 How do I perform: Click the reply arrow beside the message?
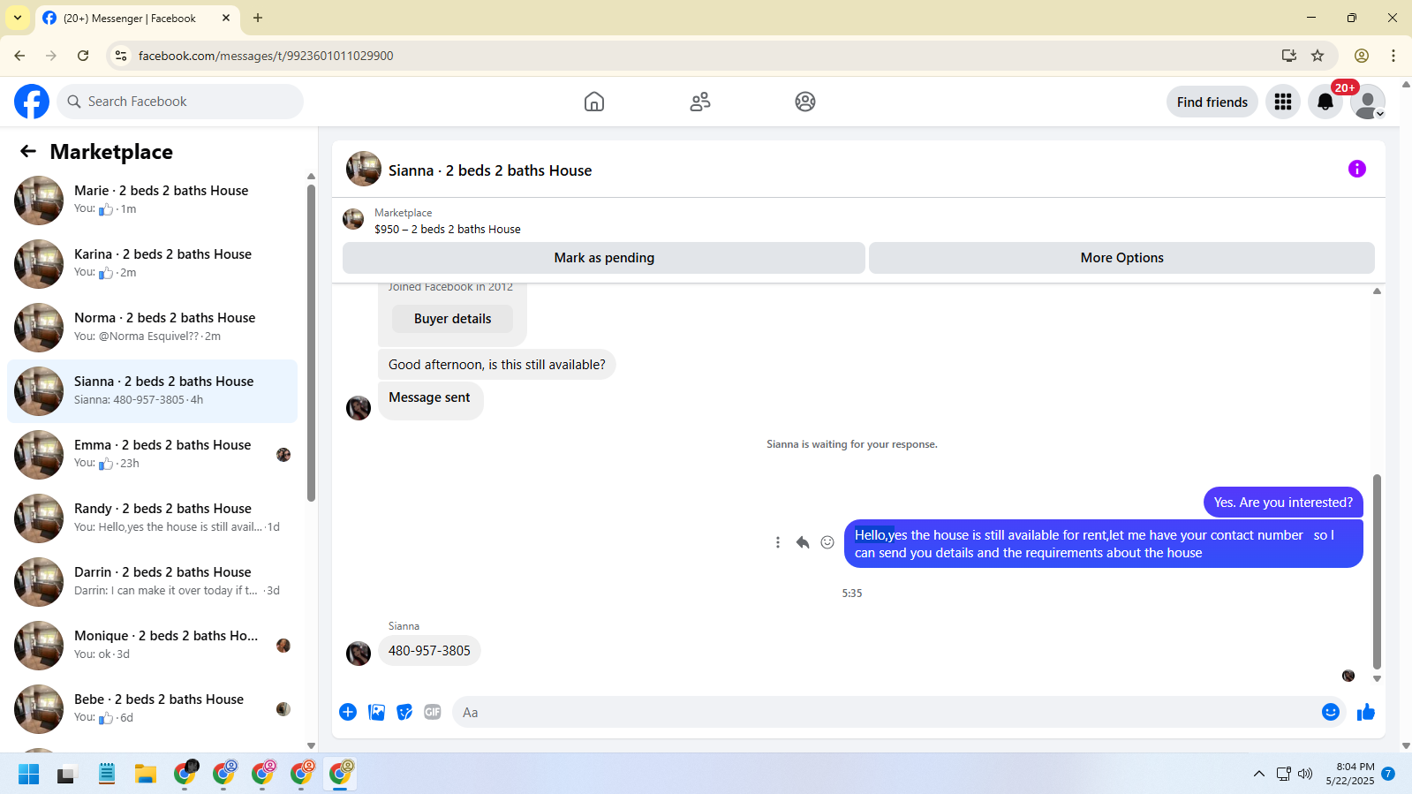click(x=802, y=542)
